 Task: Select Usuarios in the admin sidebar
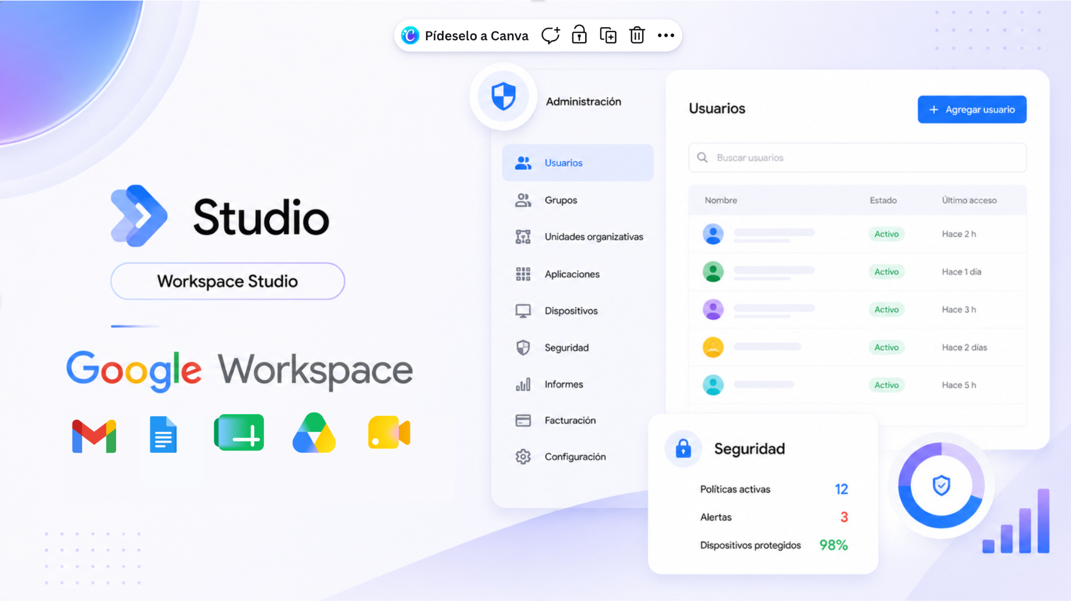[x=578, y=163]
